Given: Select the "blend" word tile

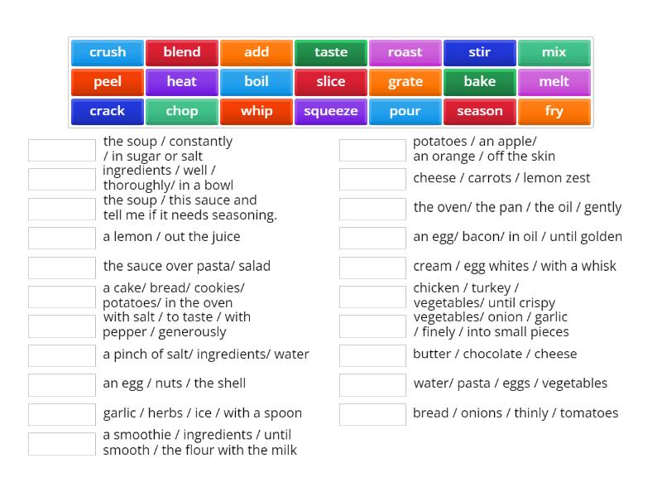Looking at the screenshot, I should coord(181,52).
